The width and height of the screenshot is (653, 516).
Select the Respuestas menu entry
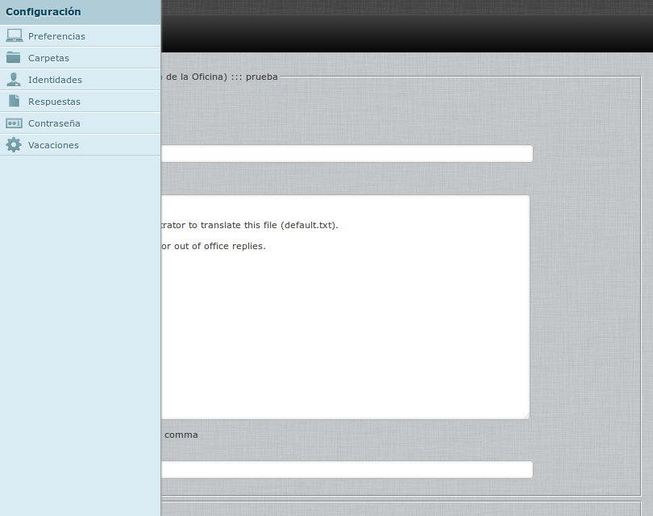[x=80, y=102]
